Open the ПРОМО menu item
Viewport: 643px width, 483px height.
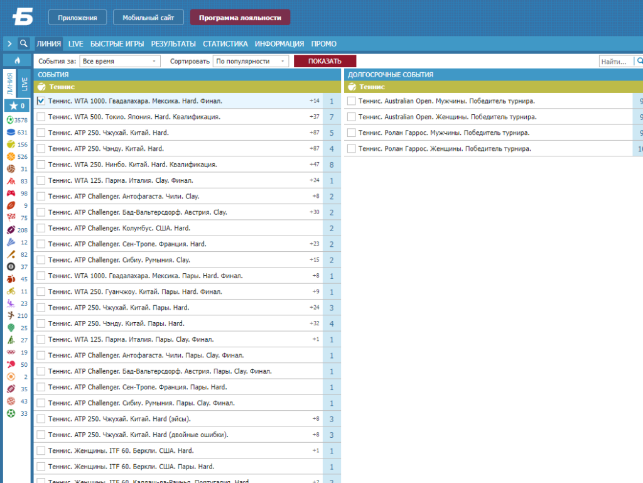(x=323, y=44)
